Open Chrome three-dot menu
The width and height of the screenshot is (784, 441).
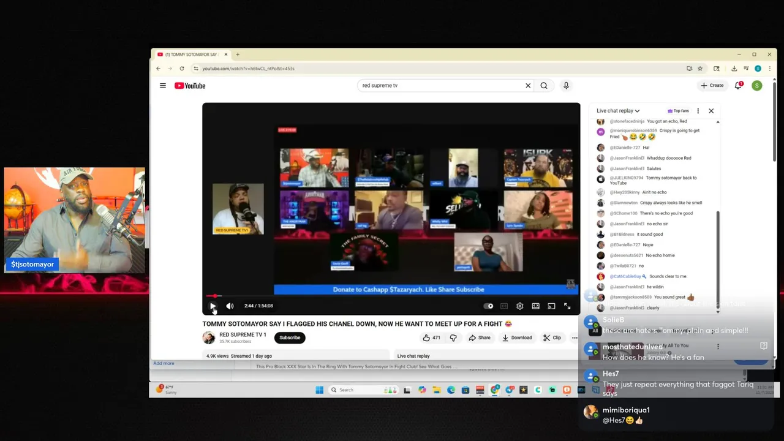click(769, 69)
